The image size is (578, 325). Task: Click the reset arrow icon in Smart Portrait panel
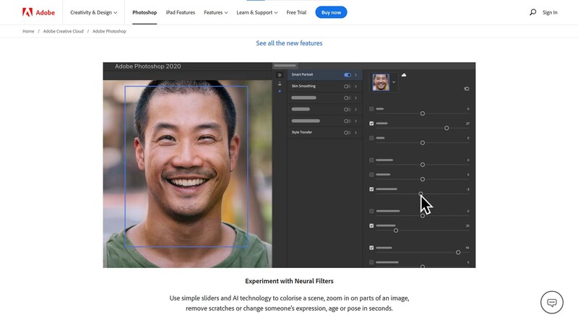click(x=467, y=88)
